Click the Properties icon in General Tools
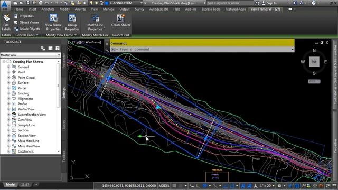 [16, 16]
